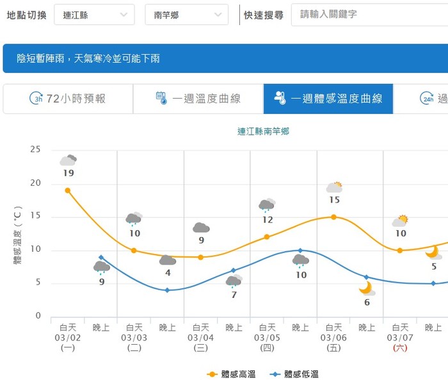Type in the 快速搜尋 keyword field

[368, 15]
